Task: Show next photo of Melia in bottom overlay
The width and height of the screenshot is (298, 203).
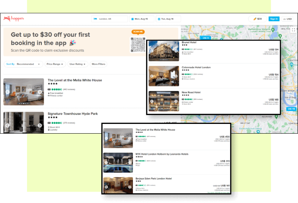Action: tap(130, 138)
